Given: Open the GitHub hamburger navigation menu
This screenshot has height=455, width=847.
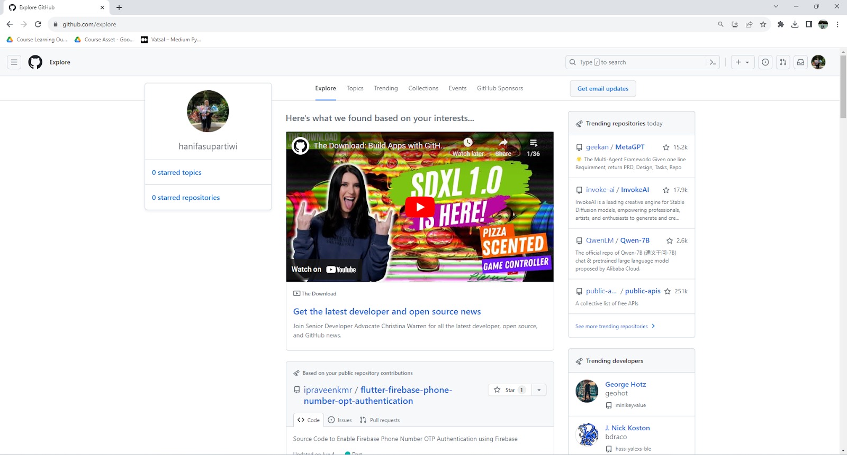Looking at the screenshot, I should pyautogui.click(x=14, y=62).
